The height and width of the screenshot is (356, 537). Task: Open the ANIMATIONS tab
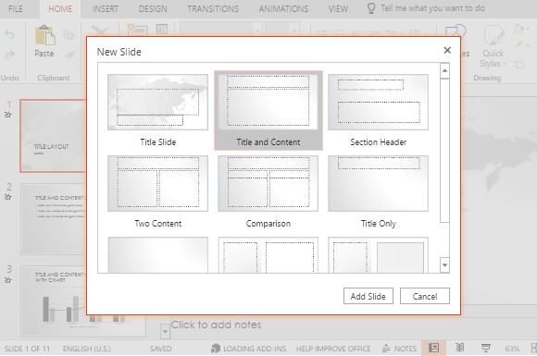click(x=283, y=9)
